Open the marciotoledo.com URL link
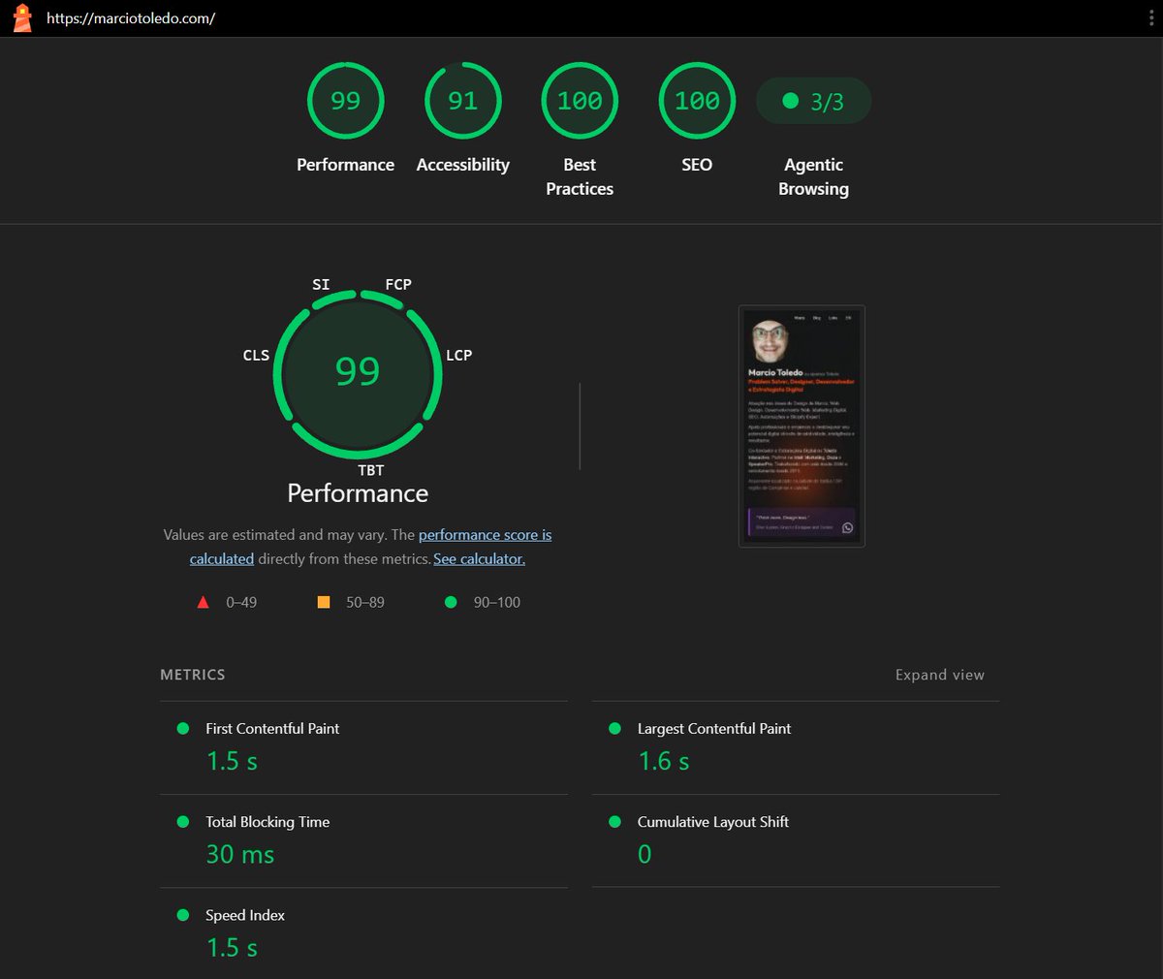This screenshot has height=979, width=1163. 131,18
